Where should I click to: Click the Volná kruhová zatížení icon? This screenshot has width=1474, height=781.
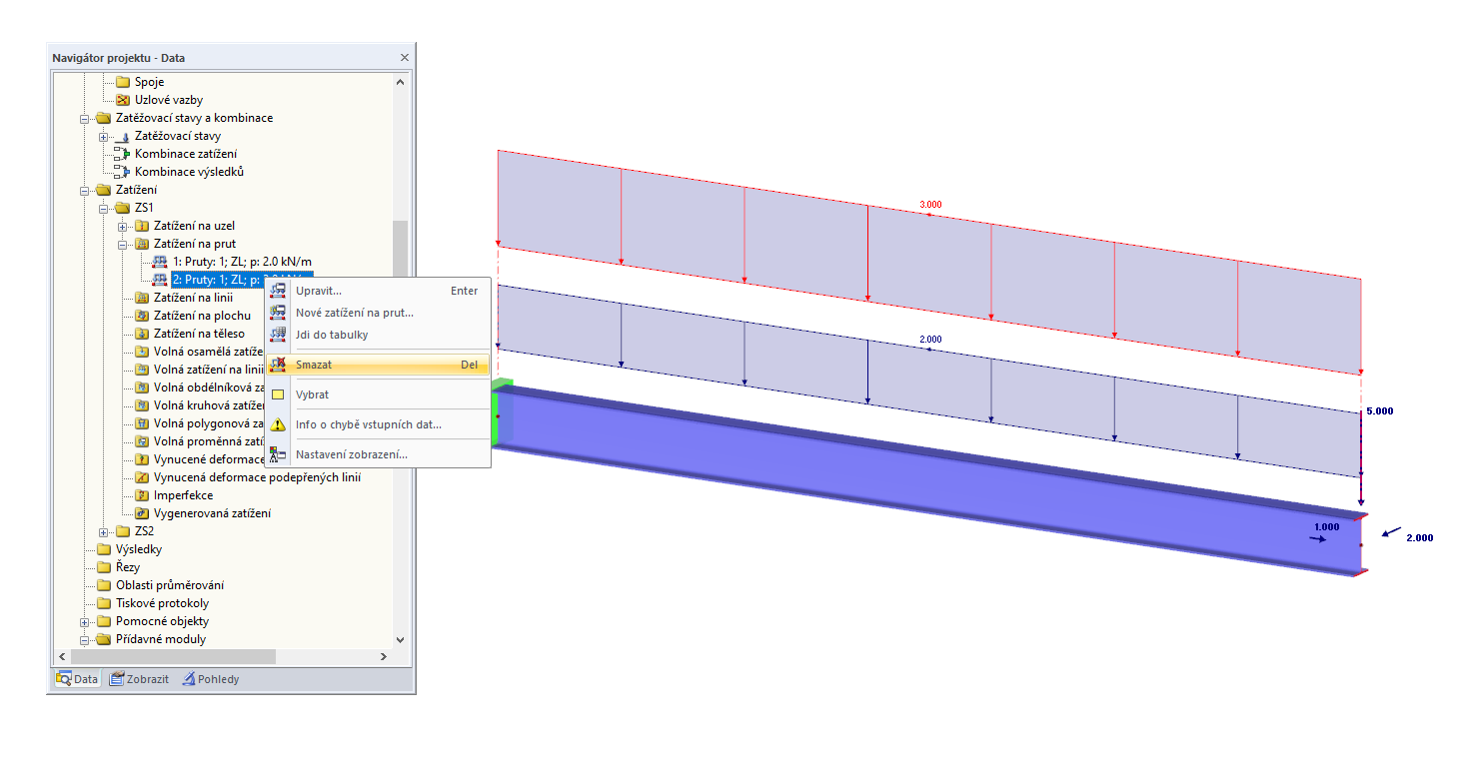click(142, 405)
